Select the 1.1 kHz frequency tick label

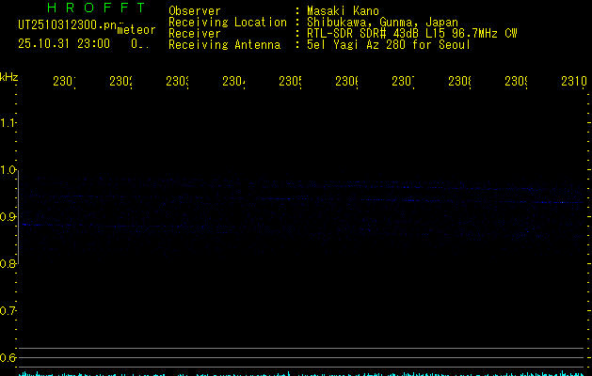pos(9,122)
